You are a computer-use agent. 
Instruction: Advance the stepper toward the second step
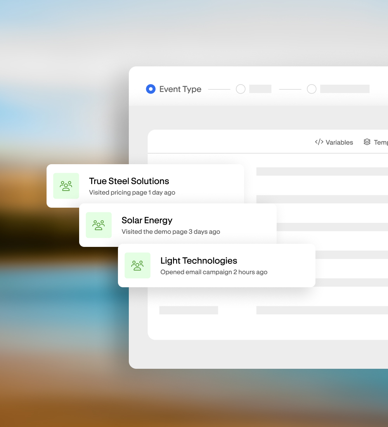tap(219, 89)
